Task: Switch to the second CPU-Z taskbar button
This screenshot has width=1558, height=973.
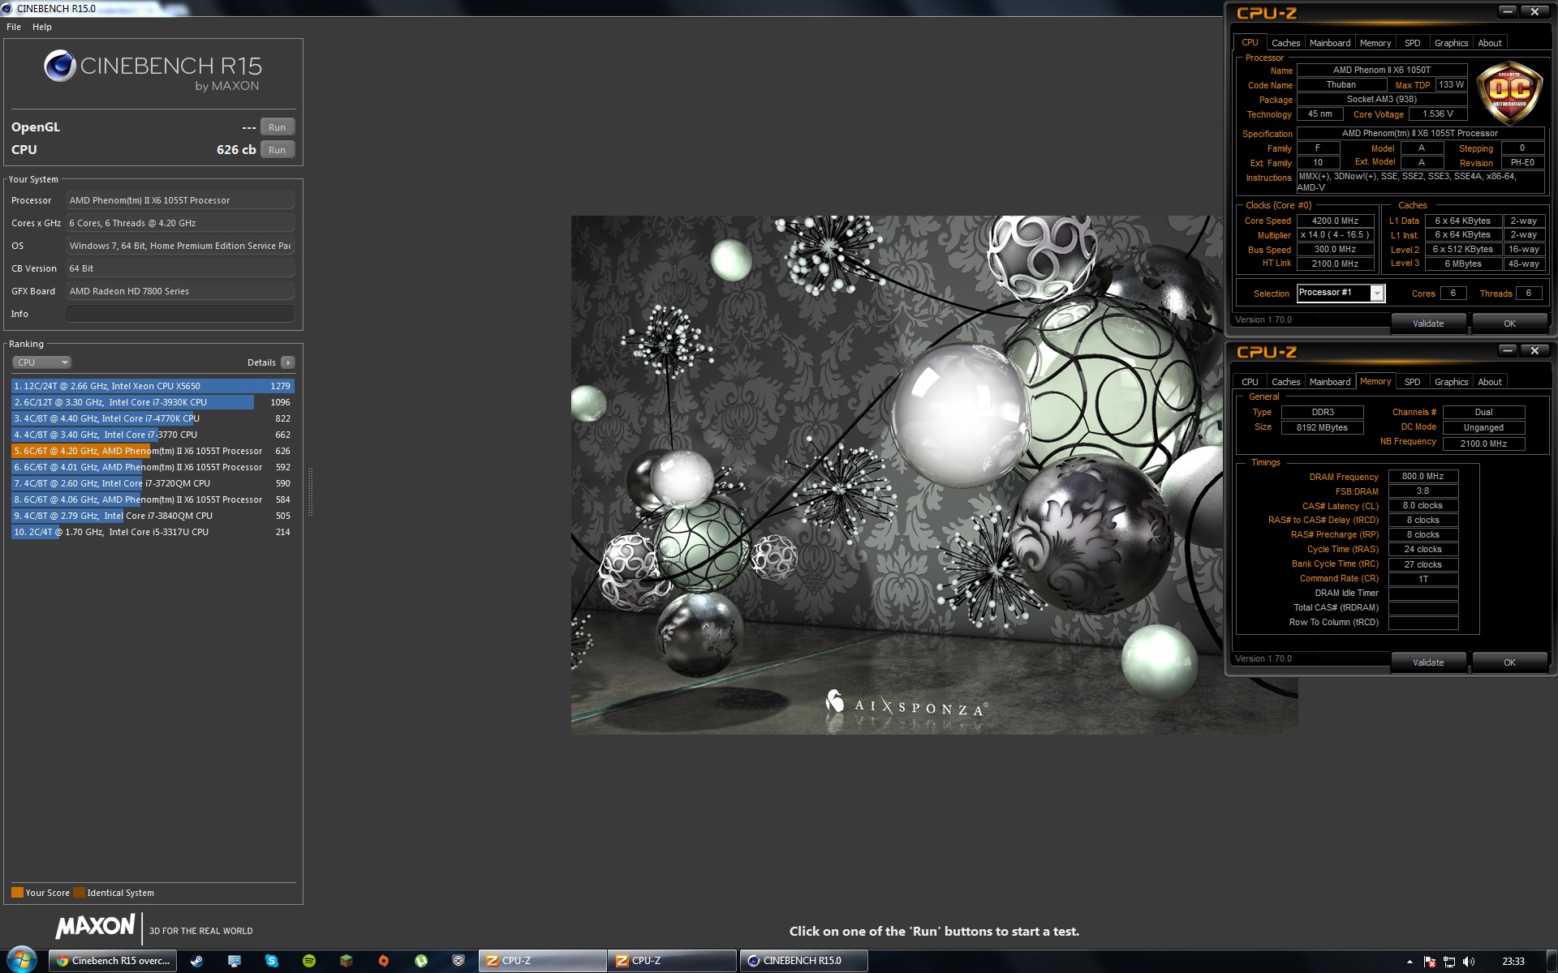Action: 672,961
